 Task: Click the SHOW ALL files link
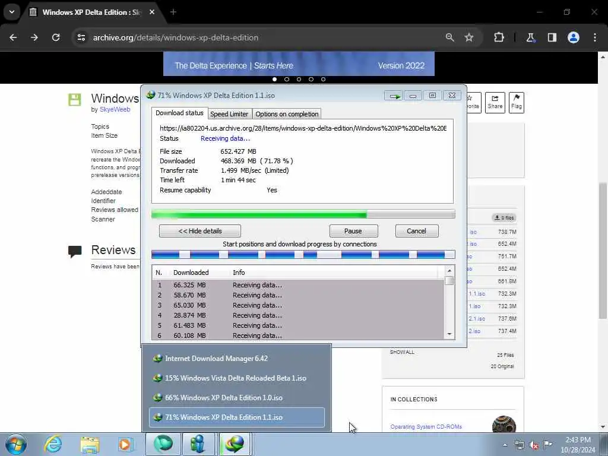[402, 352]
